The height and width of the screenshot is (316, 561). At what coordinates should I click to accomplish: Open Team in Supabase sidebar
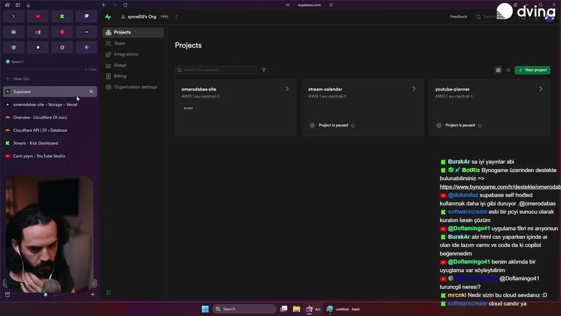(133, 43)
